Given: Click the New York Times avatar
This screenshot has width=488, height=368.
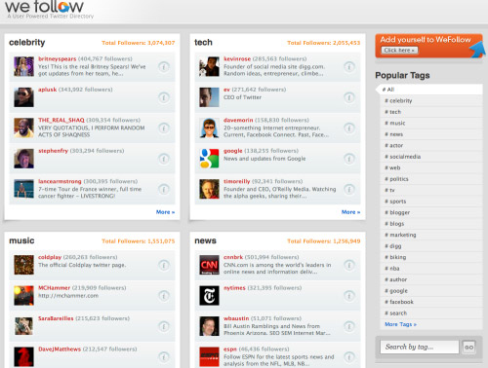Looking at the screenshot, I should click(209, 296).
